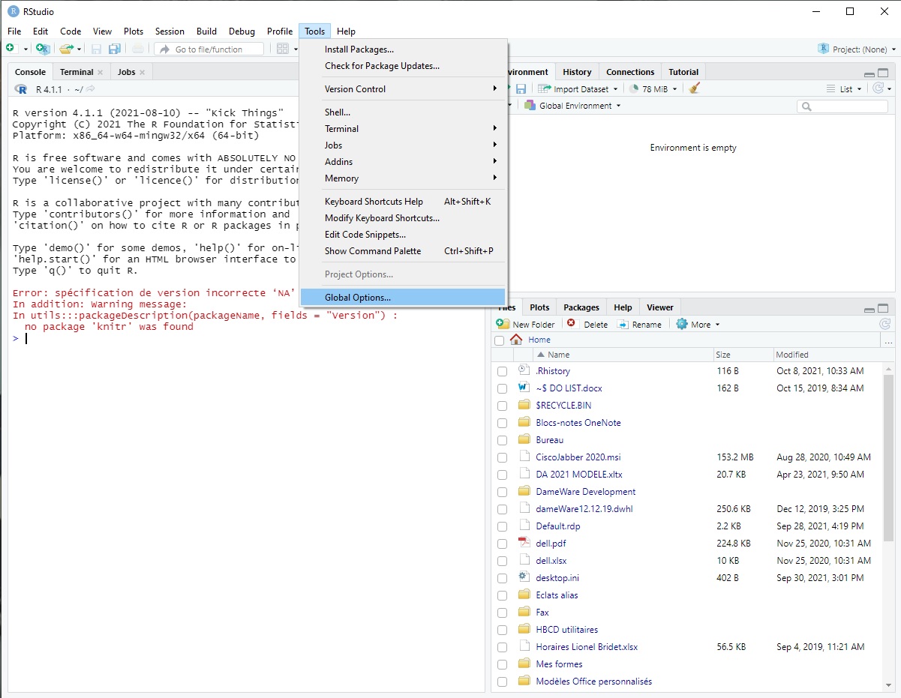
Task: Open the Project: (None) dropdown
Action: pyautogui.click(x=857, y=49)
